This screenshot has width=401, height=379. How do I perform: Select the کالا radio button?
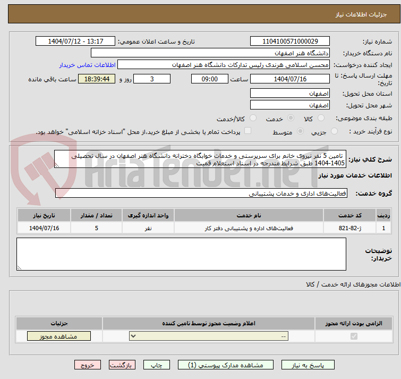(321, 118)
